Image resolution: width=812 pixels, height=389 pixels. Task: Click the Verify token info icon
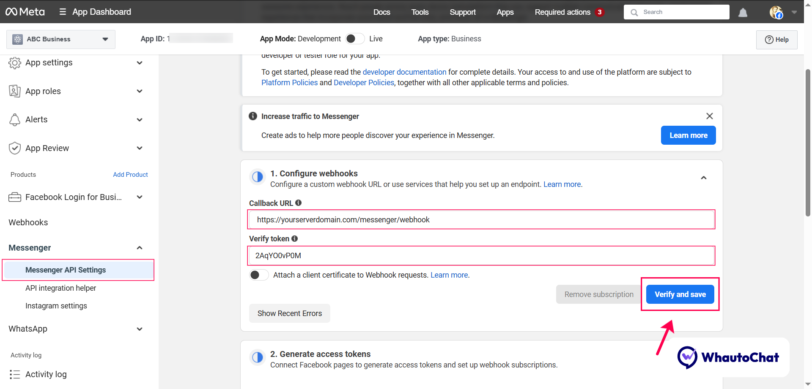(x=295, y=238)
